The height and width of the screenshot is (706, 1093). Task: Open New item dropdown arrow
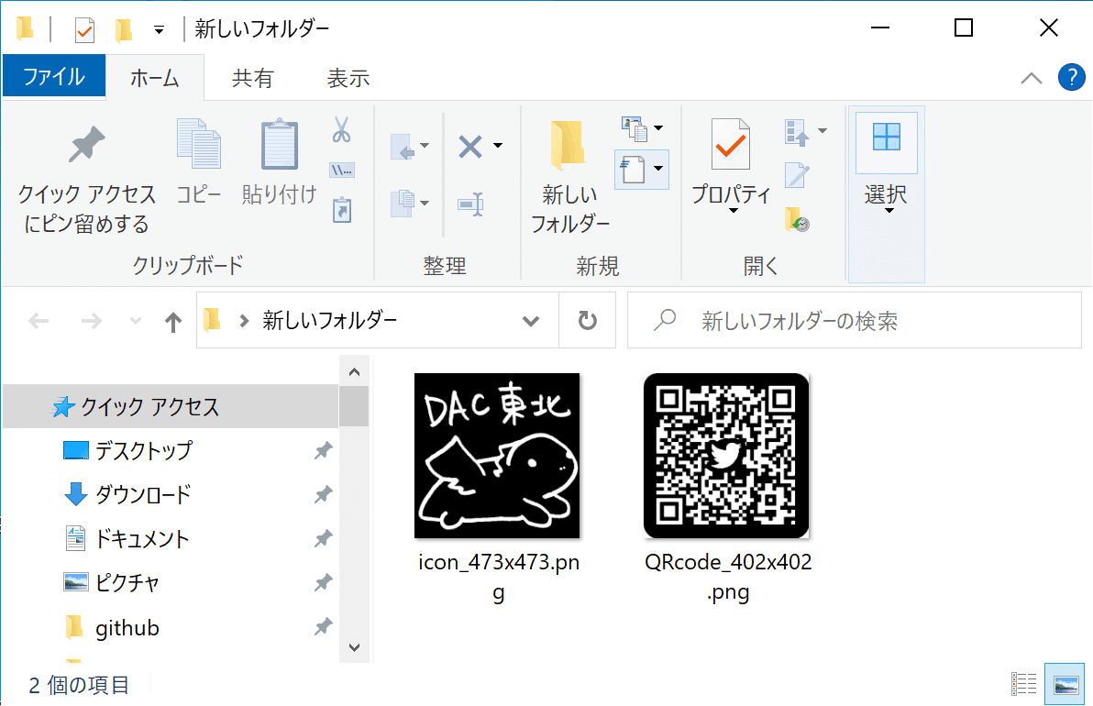tap(658, 128)
